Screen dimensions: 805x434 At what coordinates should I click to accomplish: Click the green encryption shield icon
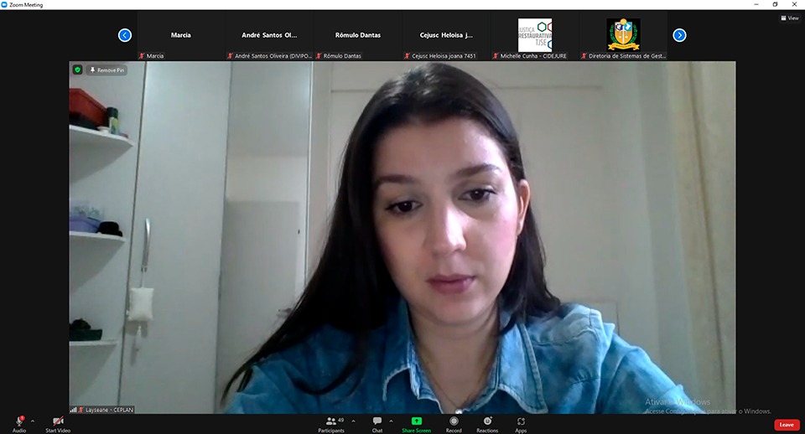coord(78,70)
